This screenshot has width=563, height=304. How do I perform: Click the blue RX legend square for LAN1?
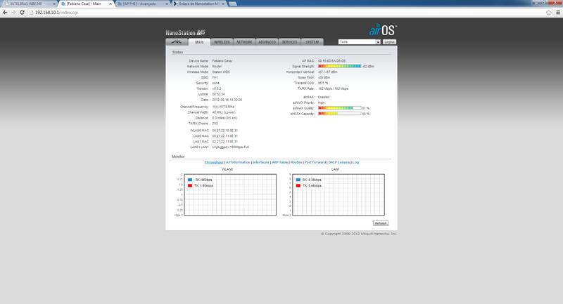click(x=298, y=180)
